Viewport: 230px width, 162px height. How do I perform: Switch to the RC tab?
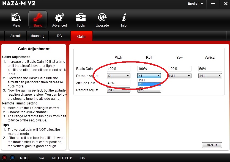pos(59,36)
